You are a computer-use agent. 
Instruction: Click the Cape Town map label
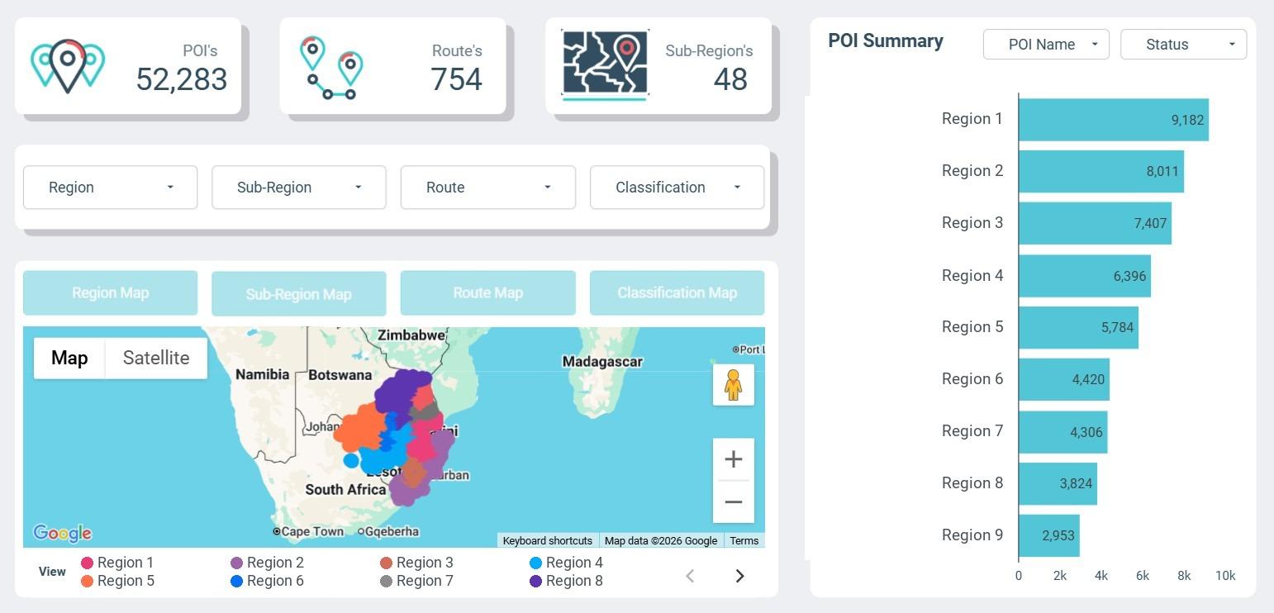[312, 532]
